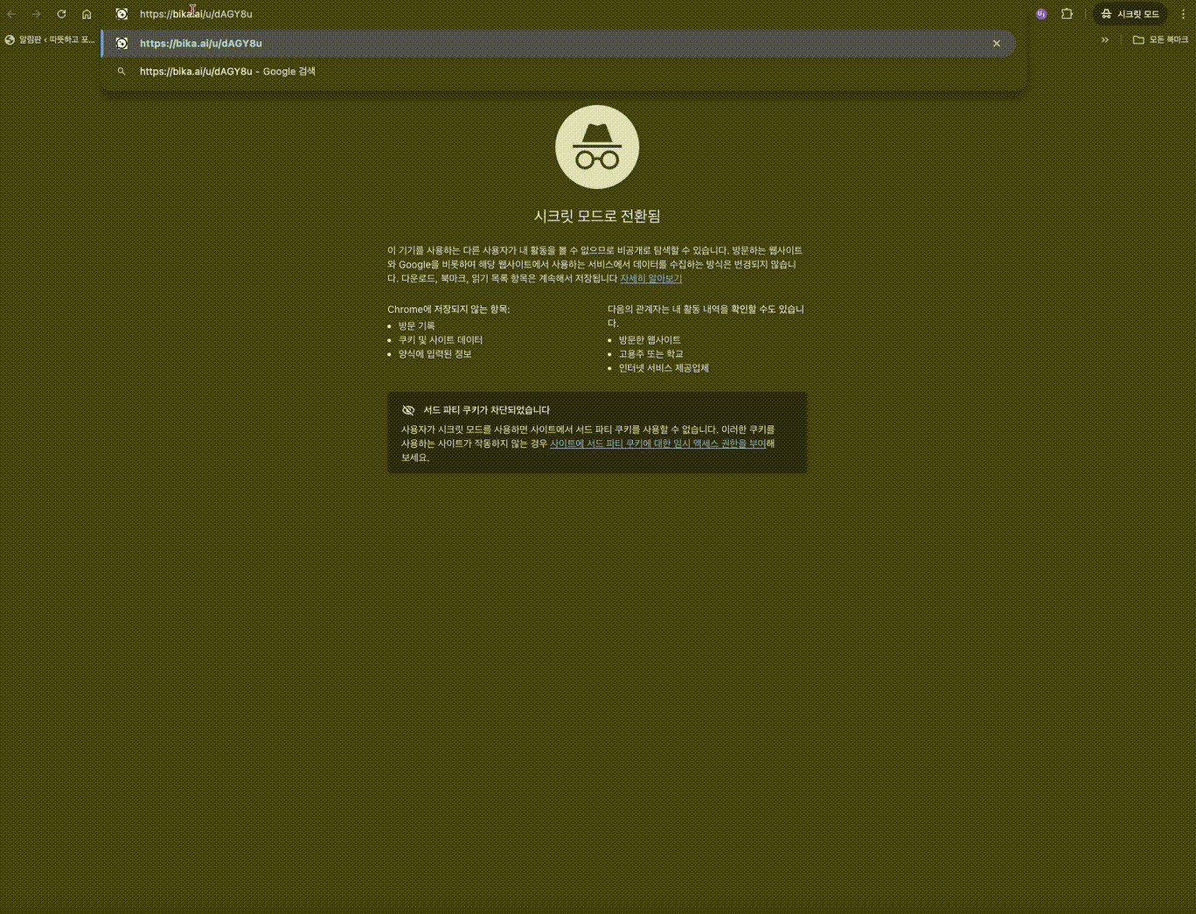Reload the current page
Image resolution: width=1196 pixels, height=914 pixels.
pyautogui.click(x=61, y=14)
